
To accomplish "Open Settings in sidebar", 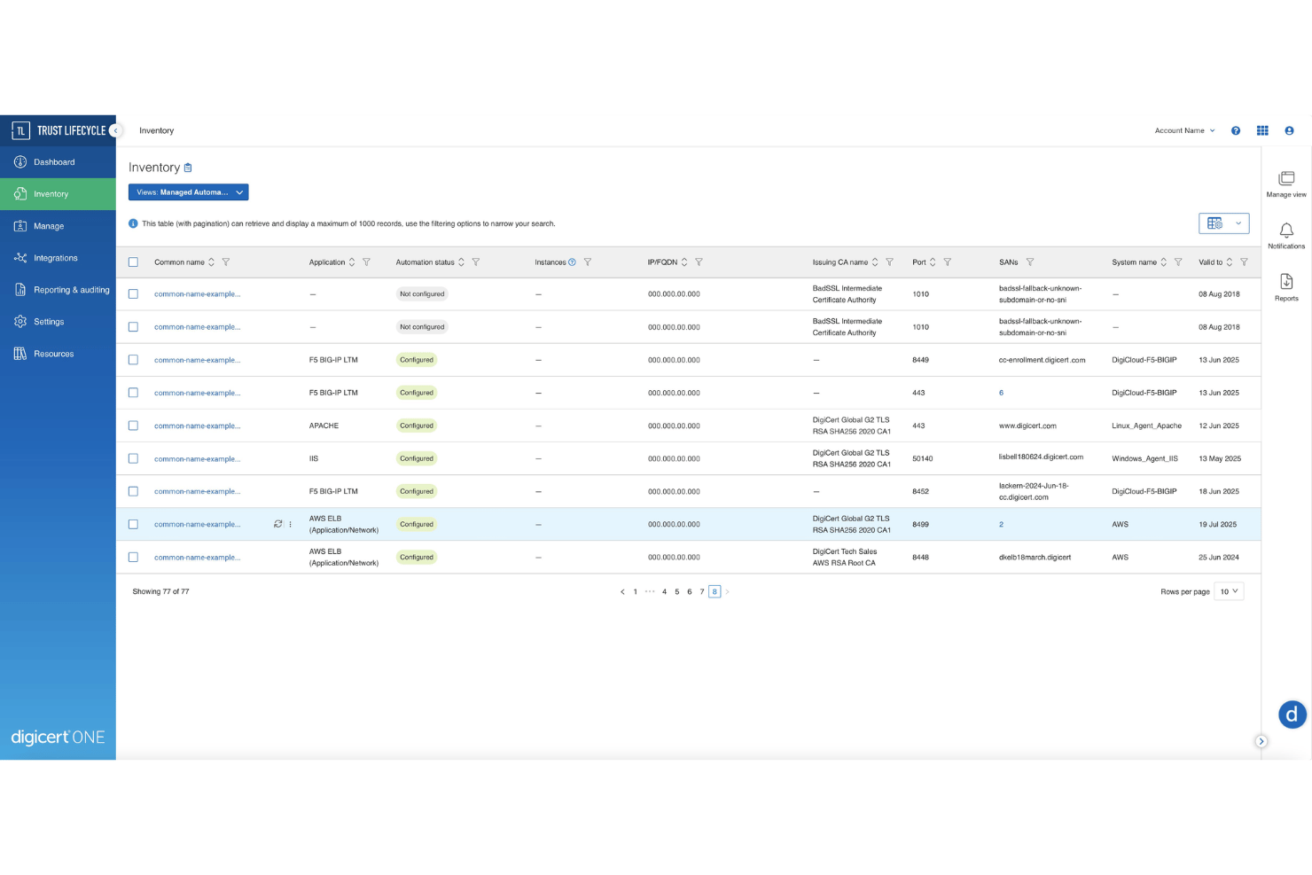I will [x=58, y=322].
